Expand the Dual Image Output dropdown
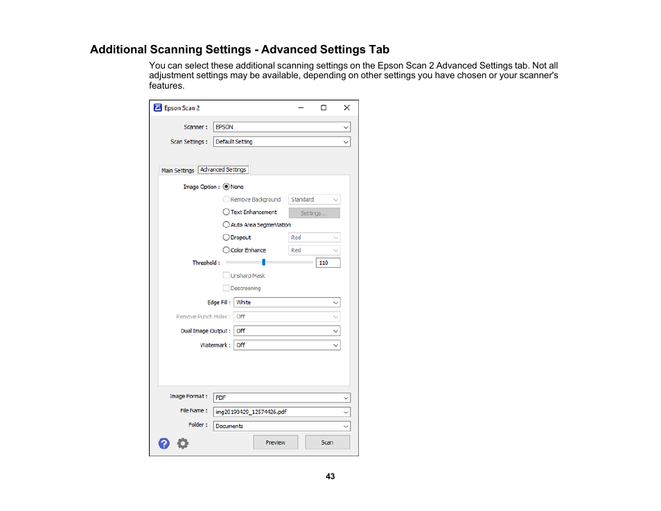The width and height of the screenshot is (661, 511). [287, 331]
